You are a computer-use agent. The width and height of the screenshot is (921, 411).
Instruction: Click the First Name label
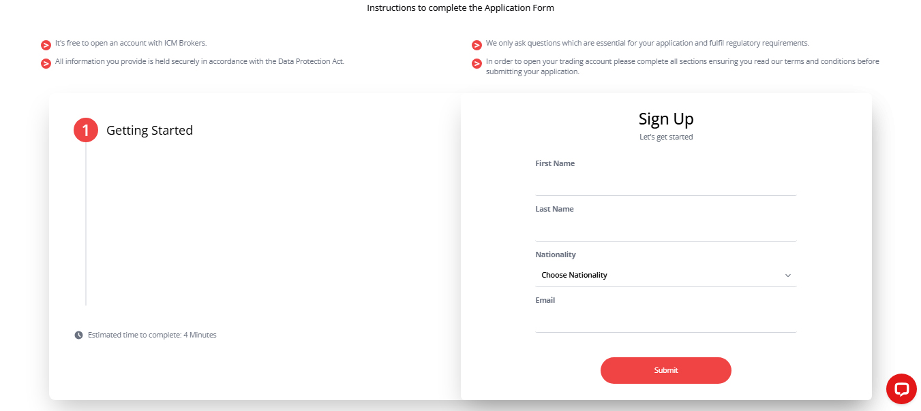tap(555, 163)
